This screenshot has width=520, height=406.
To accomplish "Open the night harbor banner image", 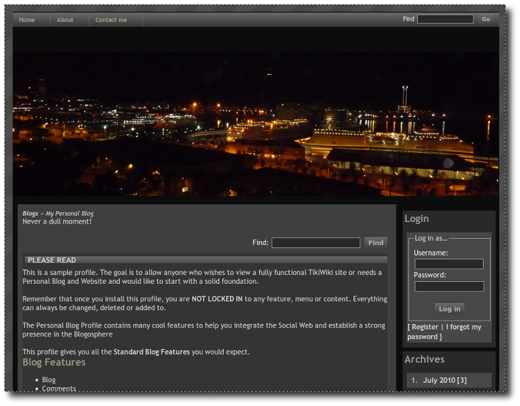I will 256,123.
